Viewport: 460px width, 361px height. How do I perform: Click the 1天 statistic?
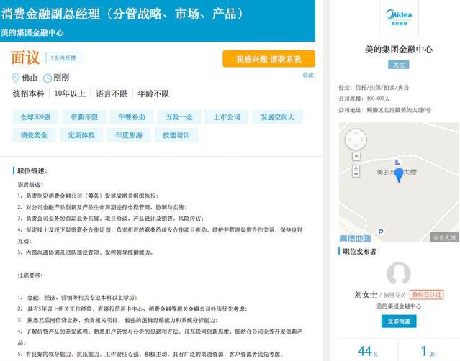(x=428, y=351)
